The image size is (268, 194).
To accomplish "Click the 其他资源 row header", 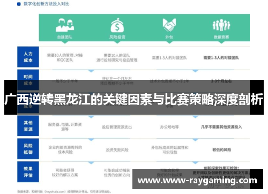I will point(28,126).
